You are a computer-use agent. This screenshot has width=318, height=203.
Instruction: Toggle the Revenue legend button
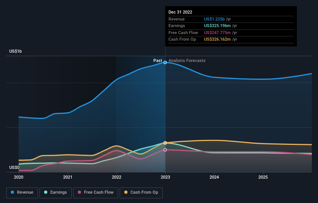[22, 193]
